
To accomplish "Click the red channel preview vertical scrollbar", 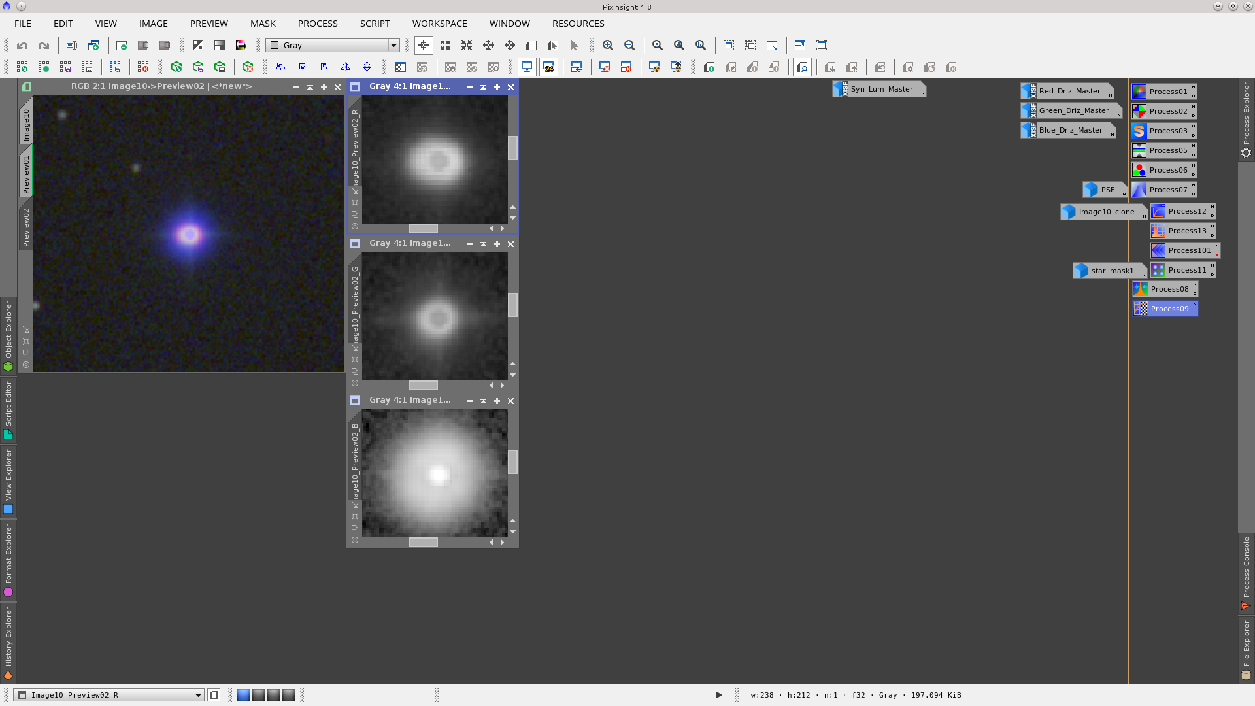I will coord(512,148).
